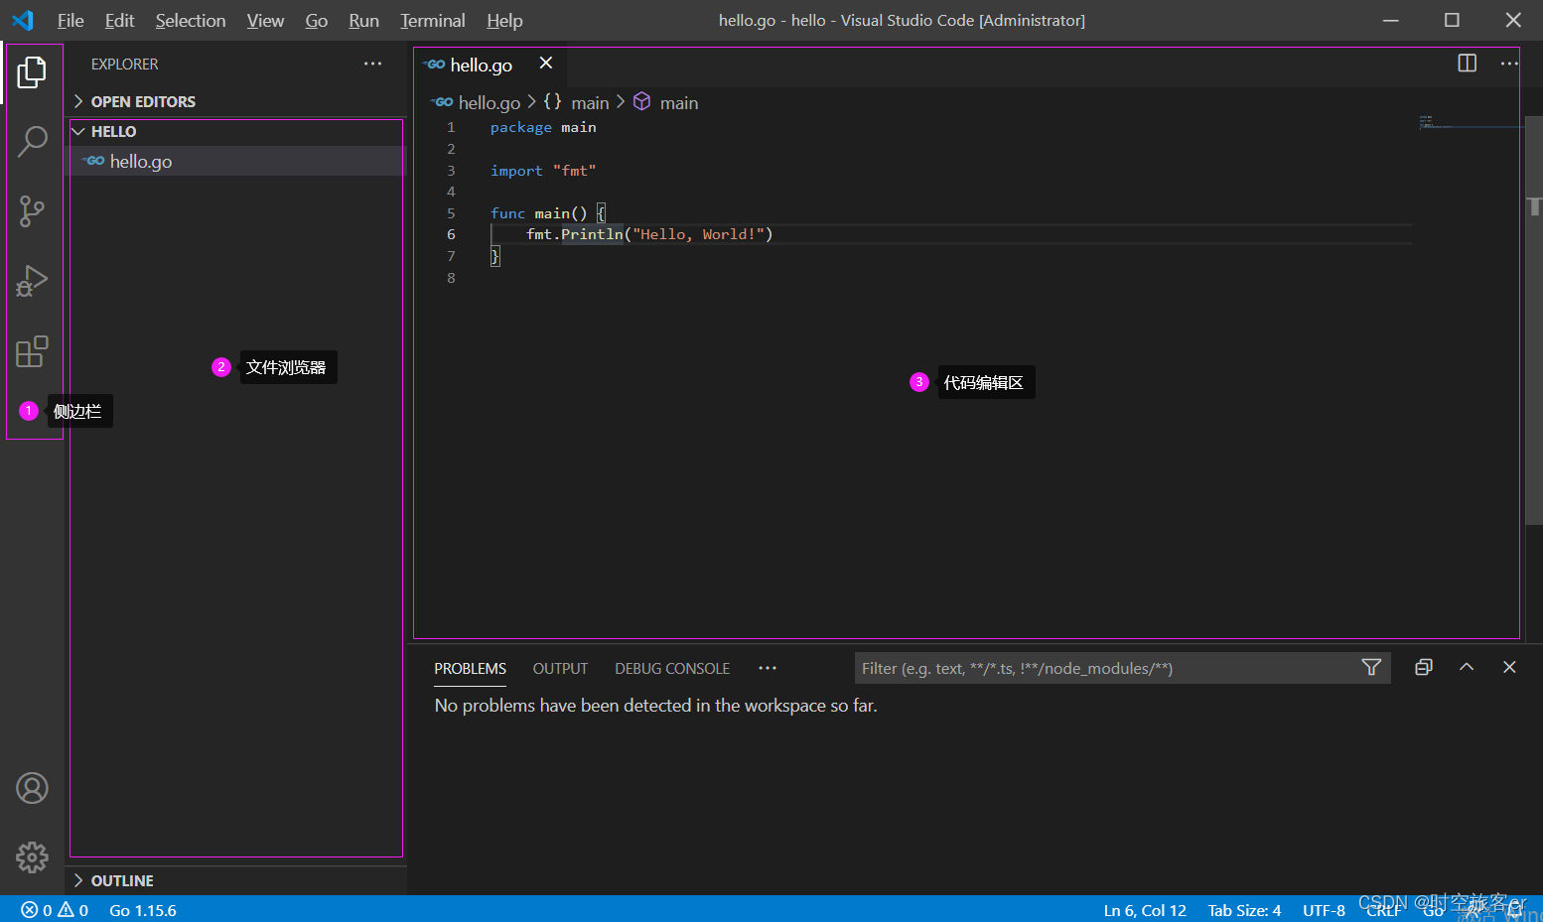
Task: Close the bottom panel
Action: click(1509, 667)
